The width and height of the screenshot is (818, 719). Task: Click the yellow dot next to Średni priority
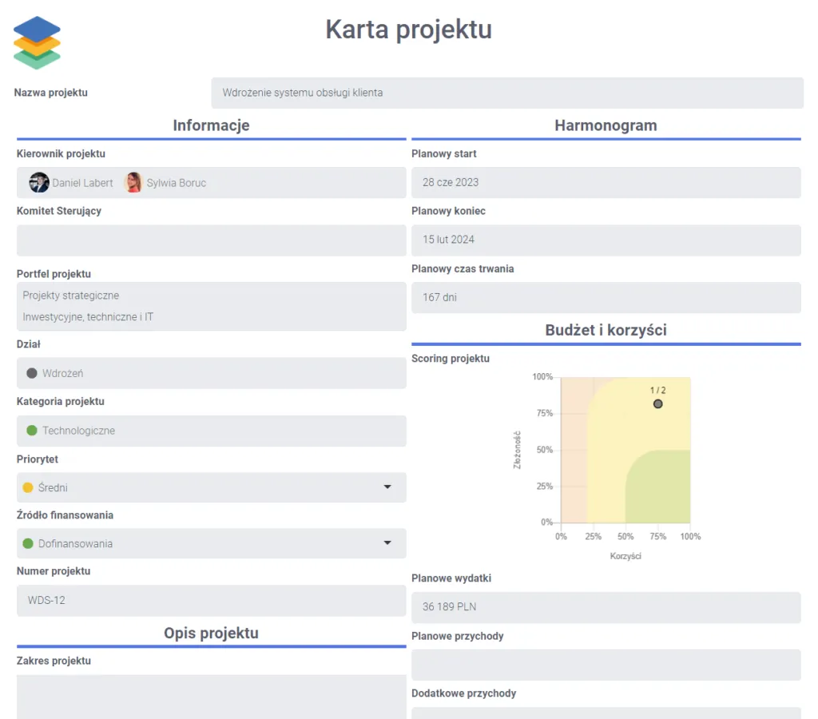tap(30, 487)
